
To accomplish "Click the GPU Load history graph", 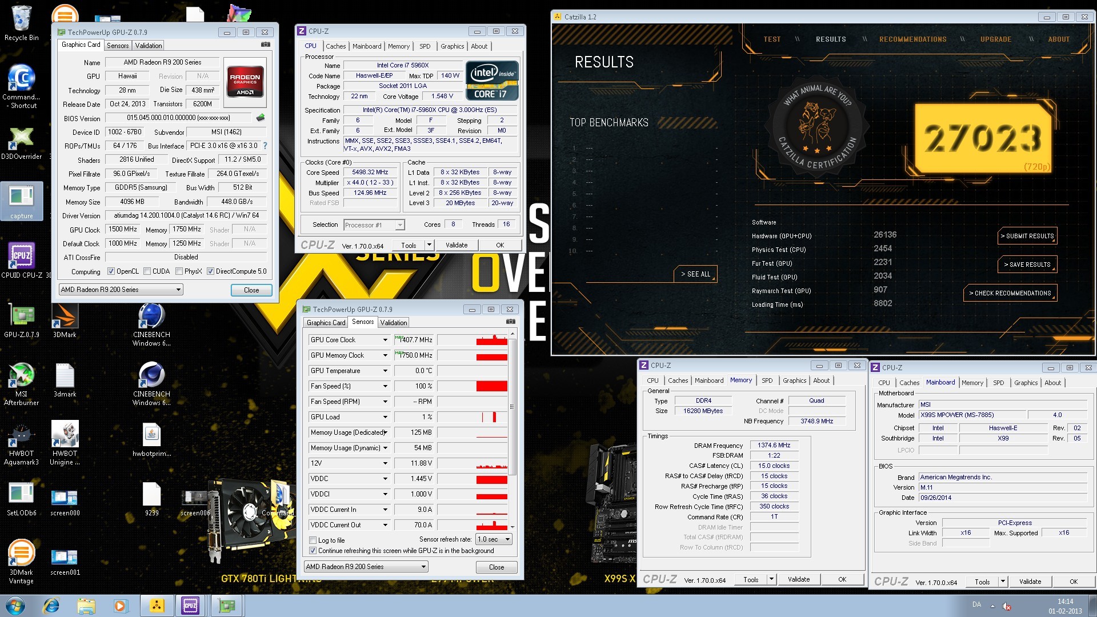I will (473, 417).
